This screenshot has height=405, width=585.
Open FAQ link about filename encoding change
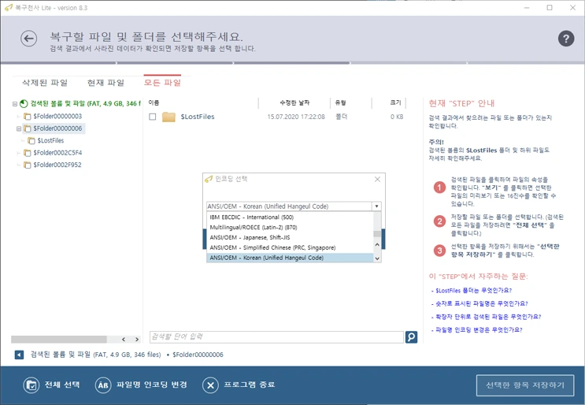tap(479, 330)
